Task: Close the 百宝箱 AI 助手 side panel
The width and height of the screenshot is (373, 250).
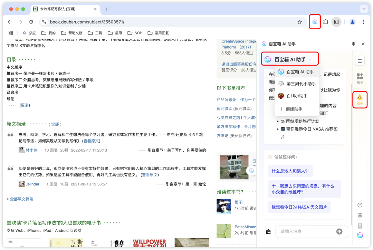Action: [363, 44]
